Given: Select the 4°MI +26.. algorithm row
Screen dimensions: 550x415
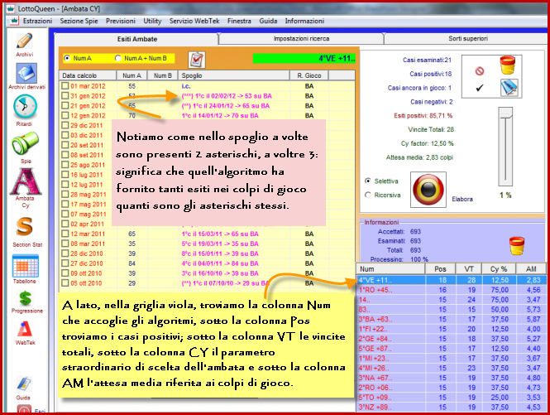Looking at the screenshot, I should [x=452, y=368].
